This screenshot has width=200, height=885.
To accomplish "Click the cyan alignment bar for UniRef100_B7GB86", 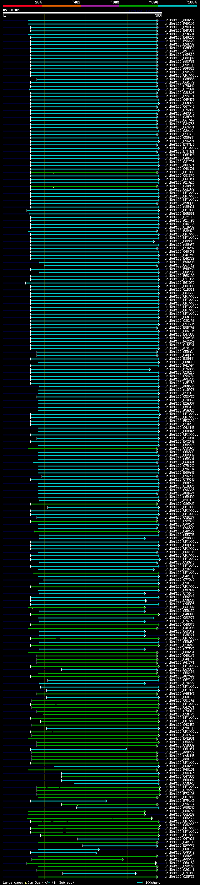I will pos(90,369).
